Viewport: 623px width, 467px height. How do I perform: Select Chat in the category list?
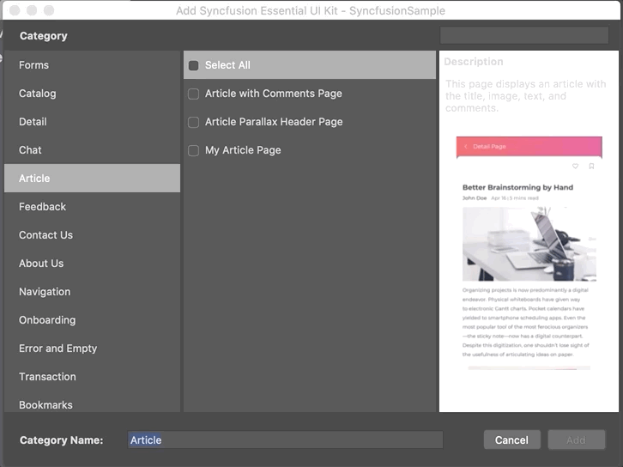[31, 150]
